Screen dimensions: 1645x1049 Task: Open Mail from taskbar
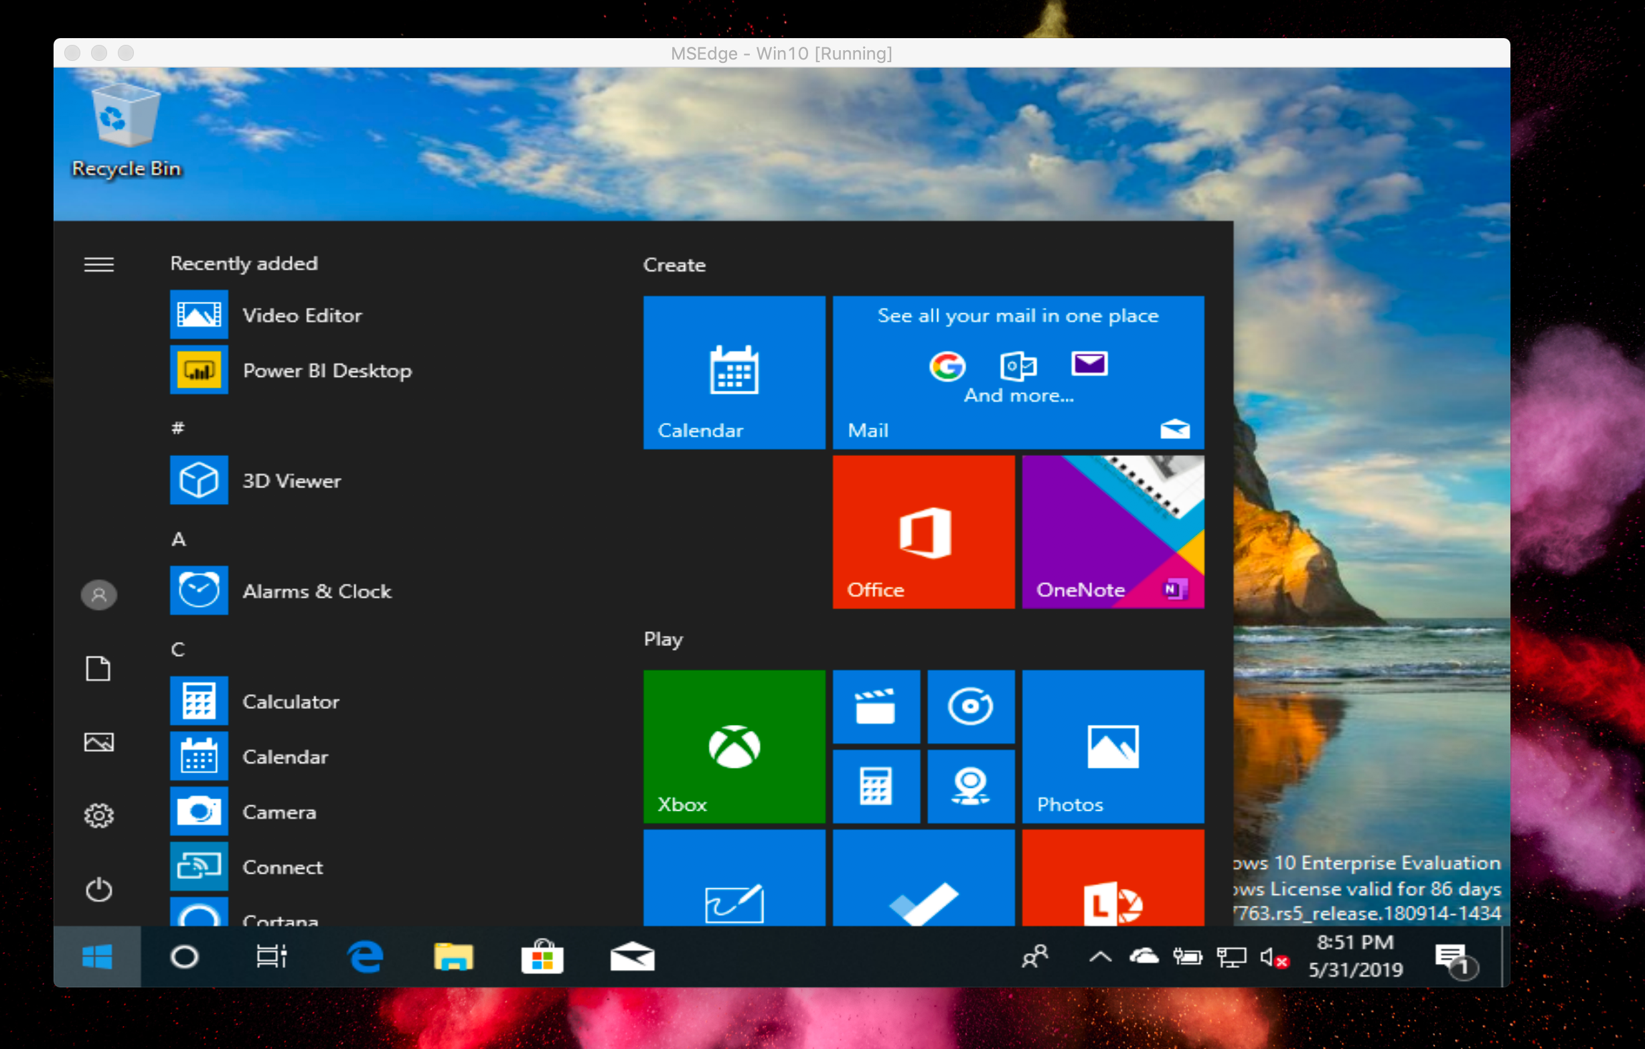click(x=632, y=957)
